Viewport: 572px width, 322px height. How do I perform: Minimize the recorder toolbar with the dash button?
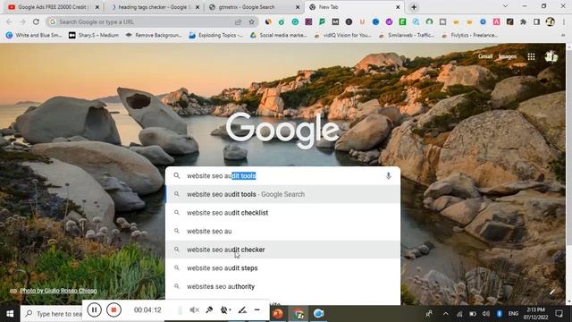(x=257, y=310)
